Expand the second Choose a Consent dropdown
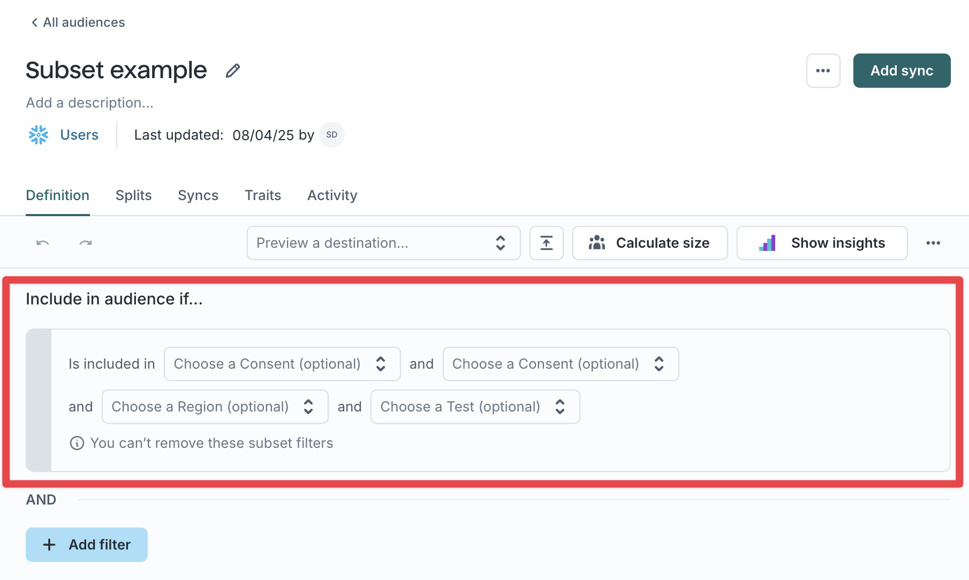Image resolution: width=969 pixels, height=580 pixels. click(x=561, y=364)
